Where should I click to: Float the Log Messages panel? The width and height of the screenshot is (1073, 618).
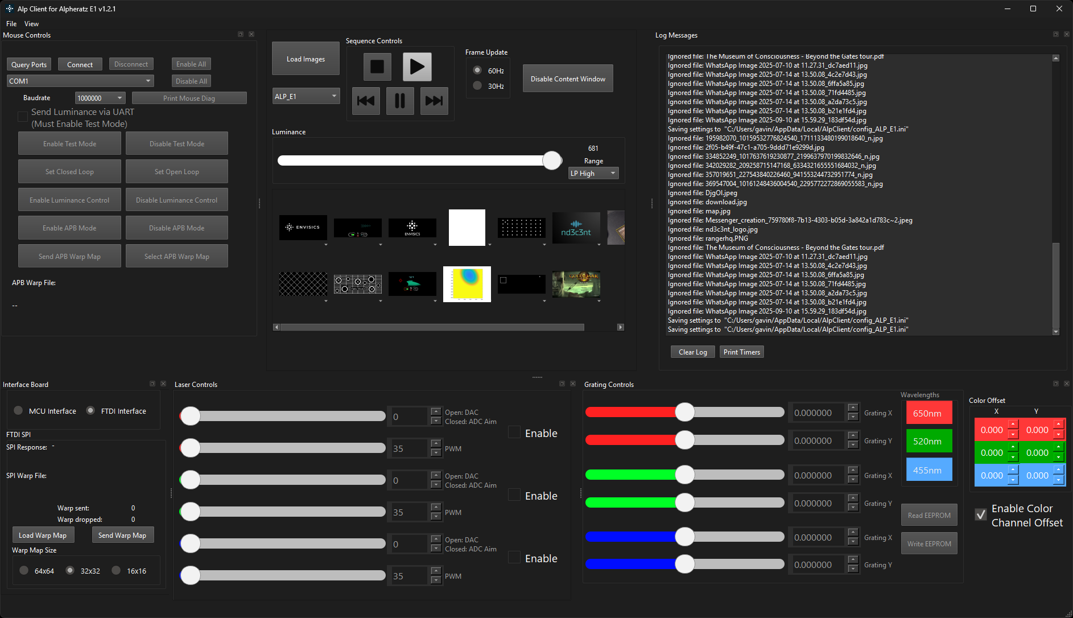1056,35
